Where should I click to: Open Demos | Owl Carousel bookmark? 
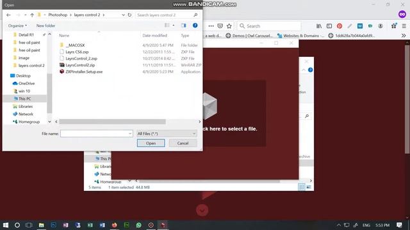point(249,36)
